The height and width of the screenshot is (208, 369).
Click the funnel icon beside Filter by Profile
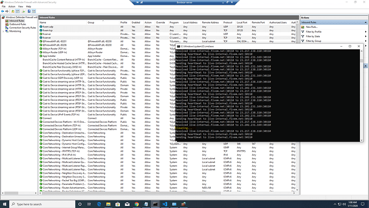pos(303,32)
